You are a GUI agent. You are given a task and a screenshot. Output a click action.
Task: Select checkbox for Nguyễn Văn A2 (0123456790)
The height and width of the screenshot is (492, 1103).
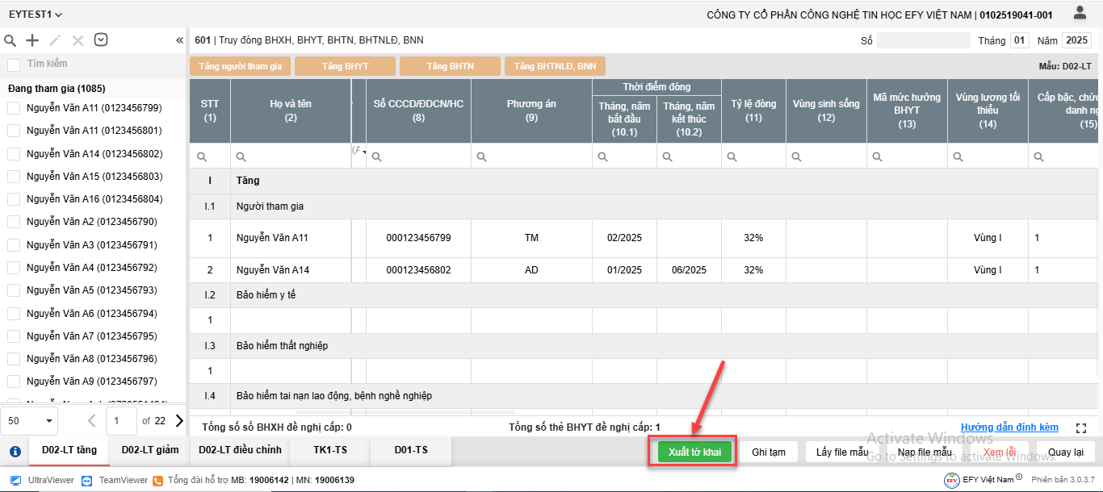[x=14, y=222]
